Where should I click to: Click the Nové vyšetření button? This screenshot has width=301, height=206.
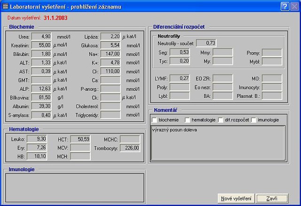[x=236, y=198]
